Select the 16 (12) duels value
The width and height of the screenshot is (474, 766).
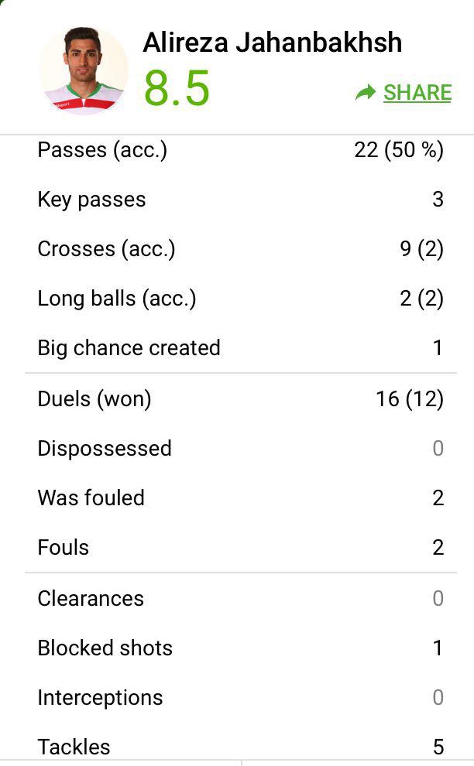point(409,398)
